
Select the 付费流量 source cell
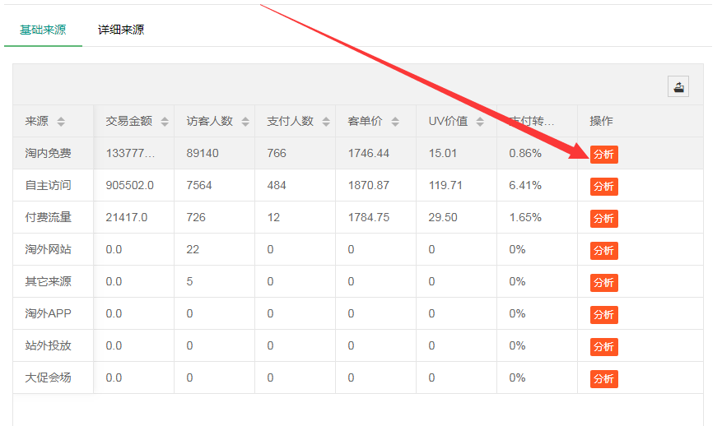[53, 217]
